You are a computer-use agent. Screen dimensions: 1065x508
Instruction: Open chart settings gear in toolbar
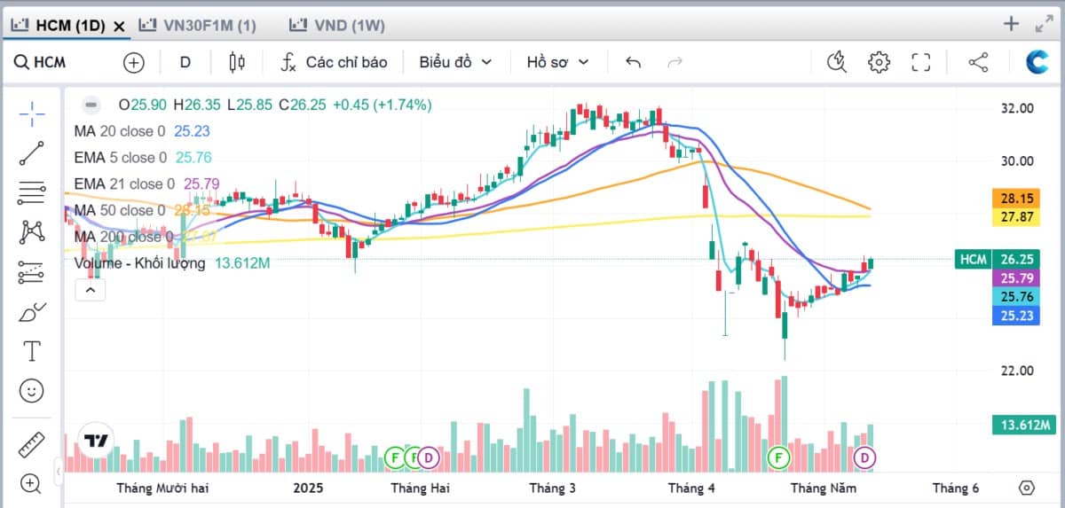879,62
